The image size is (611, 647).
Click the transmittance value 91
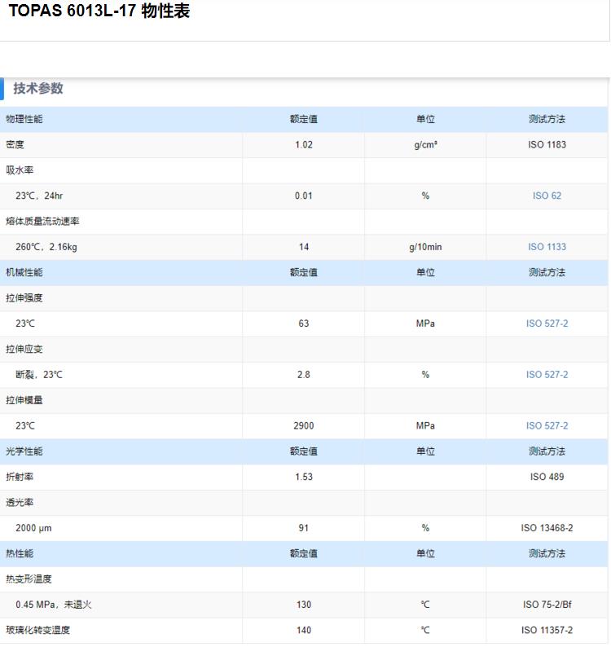tap(304, 528)
